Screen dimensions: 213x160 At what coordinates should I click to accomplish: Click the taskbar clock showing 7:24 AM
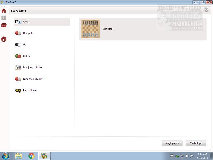pyautogui.click(x=202, y=156)
